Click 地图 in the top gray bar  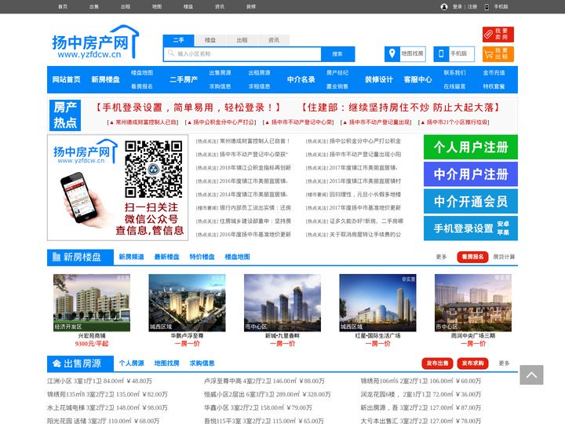coord(157,6)
